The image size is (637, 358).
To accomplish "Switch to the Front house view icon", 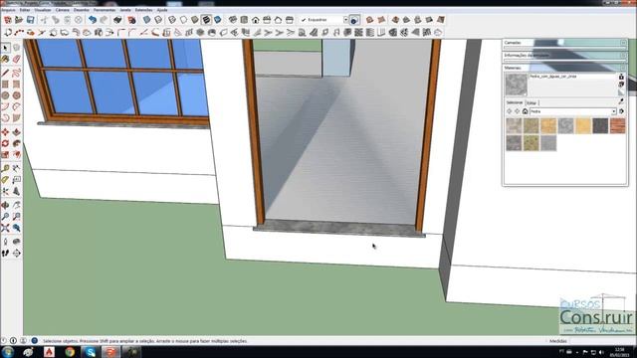I will 256,20.
